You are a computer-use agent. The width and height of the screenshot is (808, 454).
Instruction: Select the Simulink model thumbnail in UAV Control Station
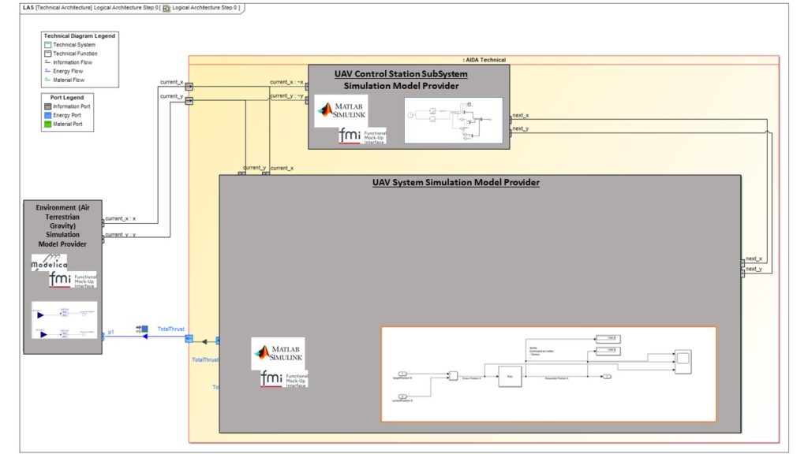pos(453,120)
